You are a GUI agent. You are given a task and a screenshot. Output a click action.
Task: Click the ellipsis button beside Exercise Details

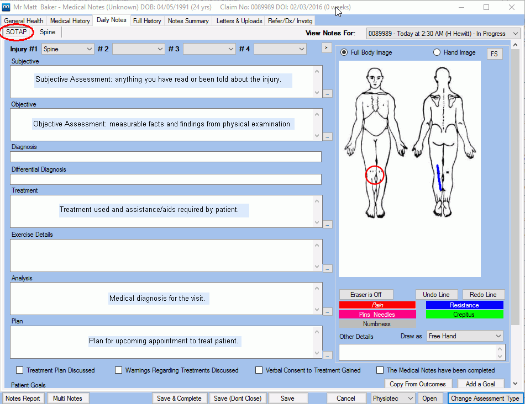point(328,268)
